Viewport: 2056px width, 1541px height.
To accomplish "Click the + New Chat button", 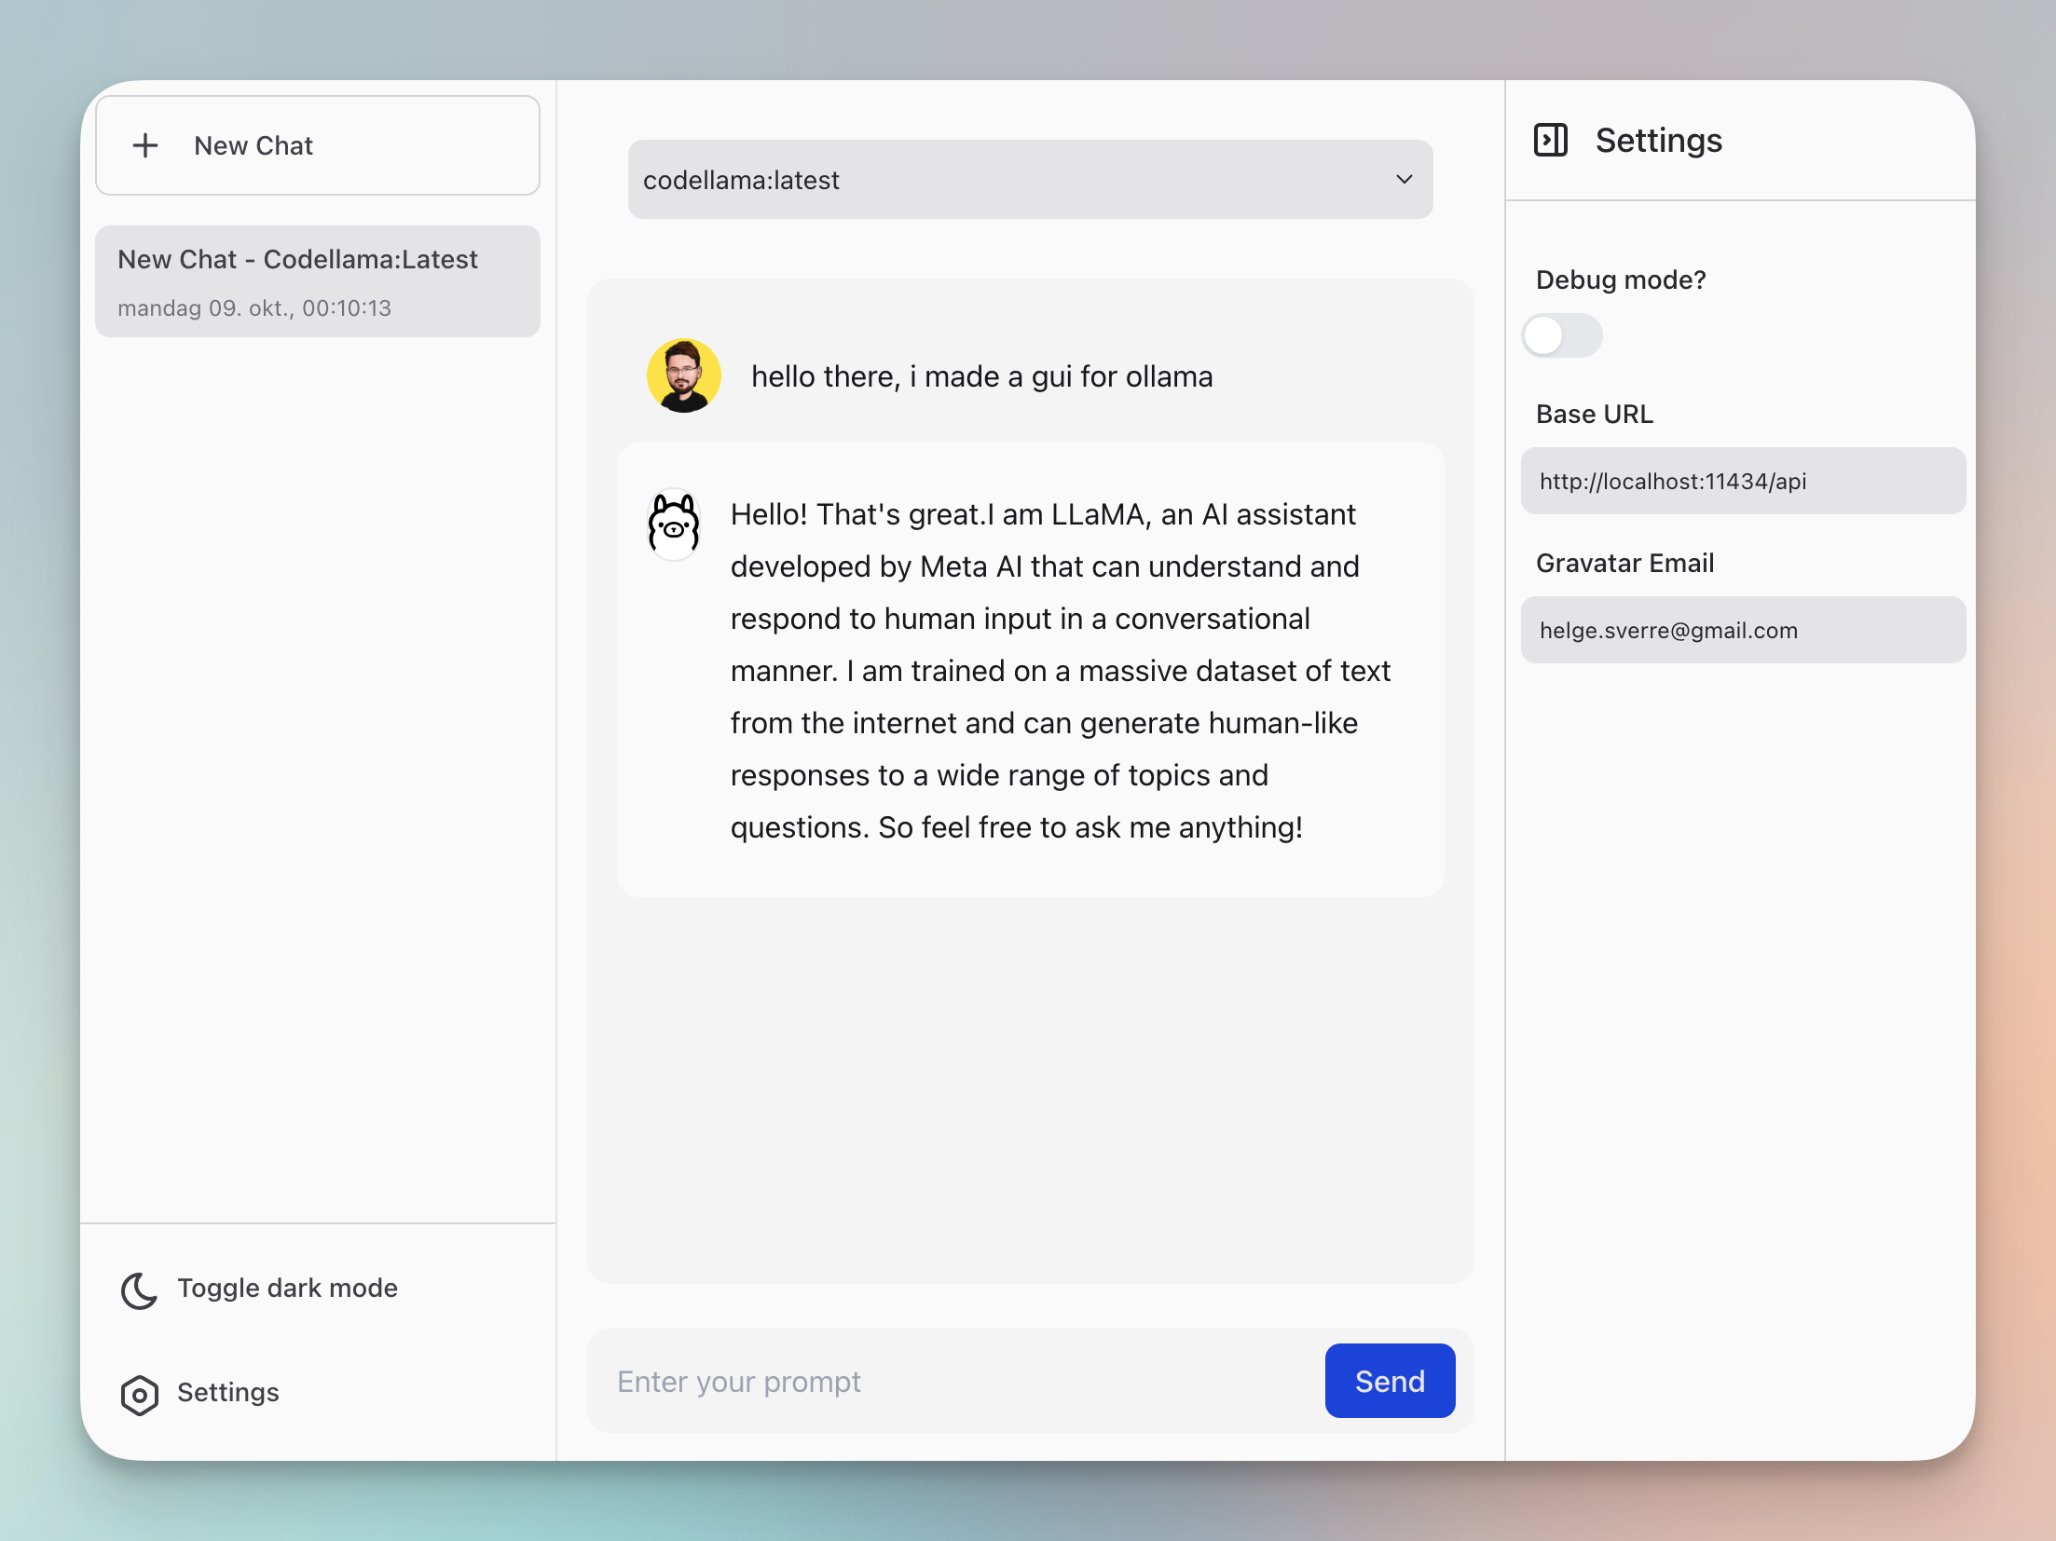I will click(319, 144).
